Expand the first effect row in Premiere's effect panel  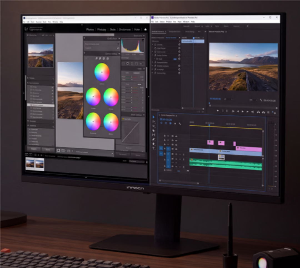pos(153,45)
